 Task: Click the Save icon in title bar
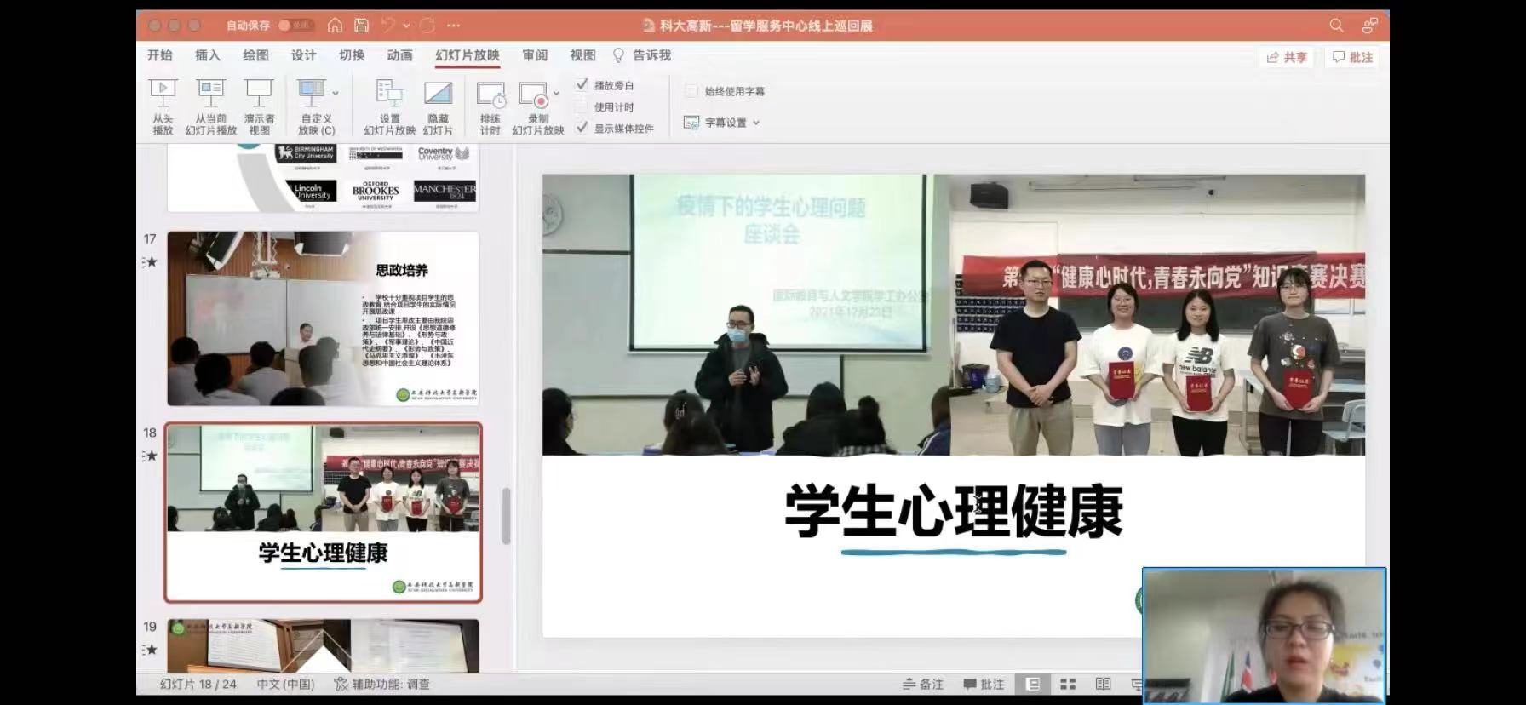click(362, 26)
